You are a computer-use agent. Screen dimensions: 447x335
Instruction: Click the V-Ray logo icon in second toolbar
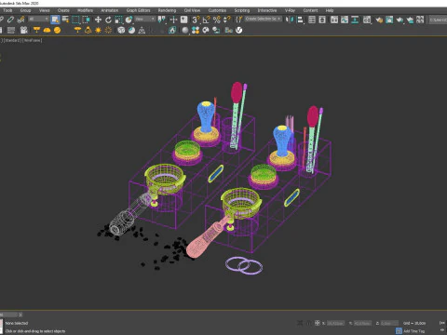click(x=238, y=30)
